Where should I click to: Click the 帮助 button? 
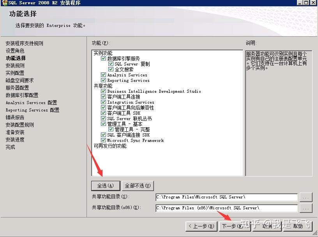pos(298,226)
